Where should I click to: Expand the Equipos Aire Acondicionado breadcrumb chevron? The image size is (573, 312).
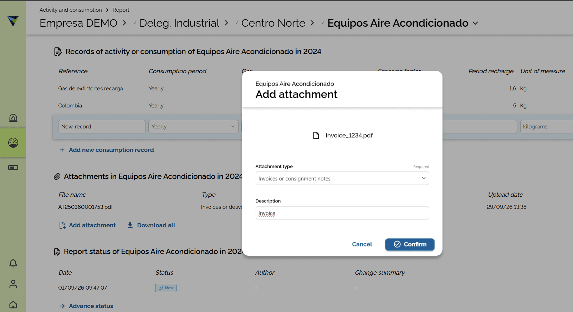(475, 23)
